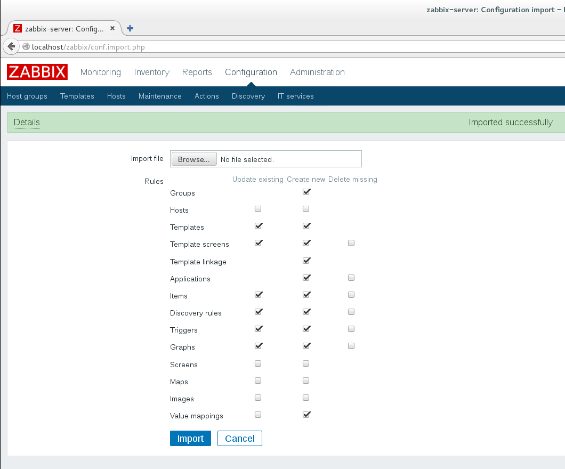Viewport: 565px width, 469px height.
Task: Check Value mappings Update existing checkbox
Action: (x=258, y=415)
